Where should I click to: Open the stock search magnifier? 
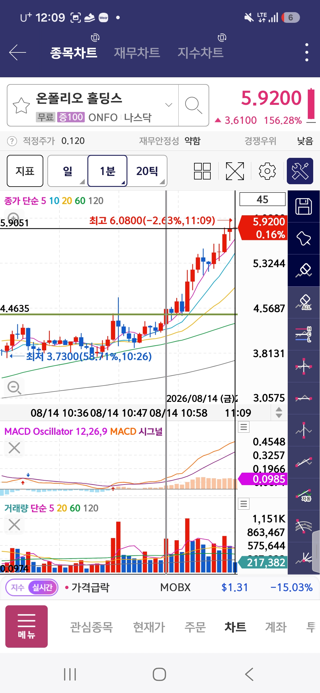(x=193, y=105)
